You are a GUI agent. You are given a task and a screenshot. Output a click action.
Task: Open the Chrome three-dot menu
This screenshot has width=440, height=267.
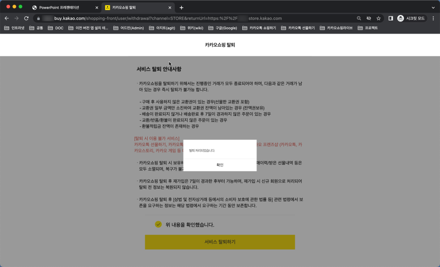[433, 18]
